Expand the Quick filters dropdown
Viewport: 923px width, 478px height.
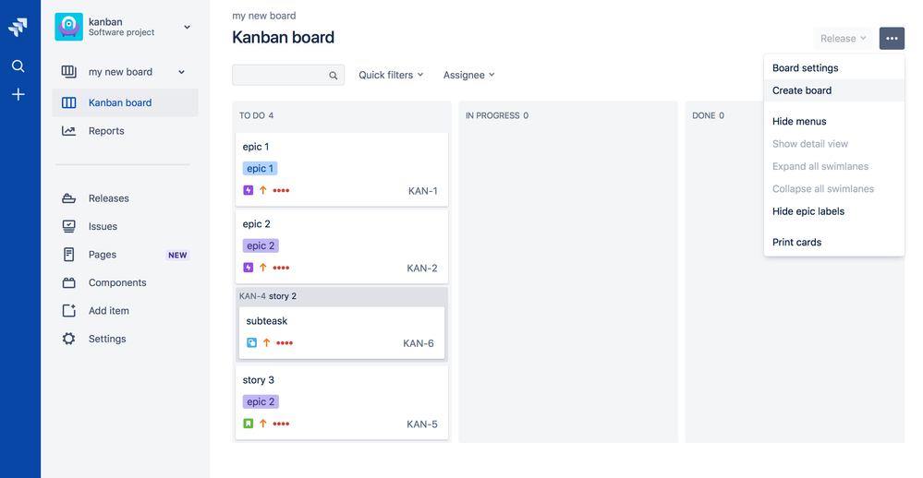point(391,75)
